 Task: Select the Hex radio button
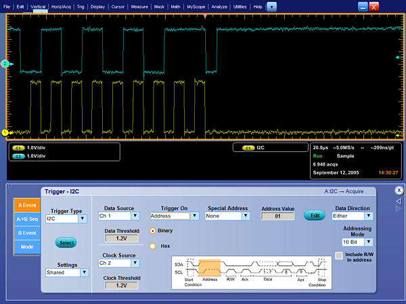pyautogui.click(x=153, y=246)
